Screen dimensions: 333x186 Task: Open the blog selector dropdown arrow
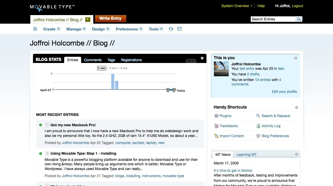[x=88, y=20]
